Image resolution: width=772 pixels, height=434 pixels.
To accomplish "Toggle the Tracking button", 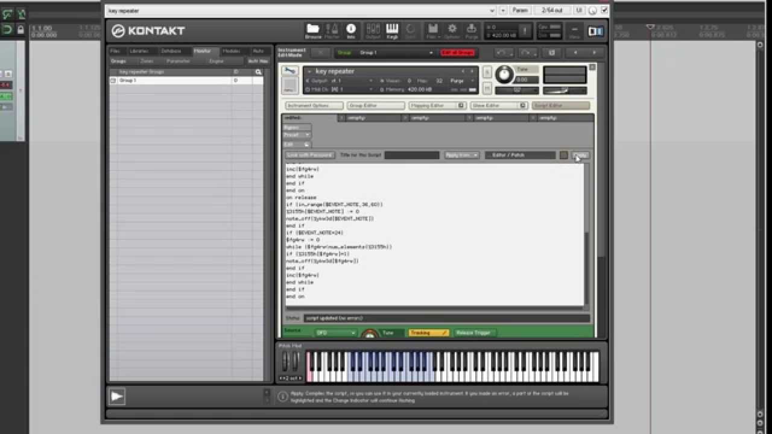I will 429,333.
